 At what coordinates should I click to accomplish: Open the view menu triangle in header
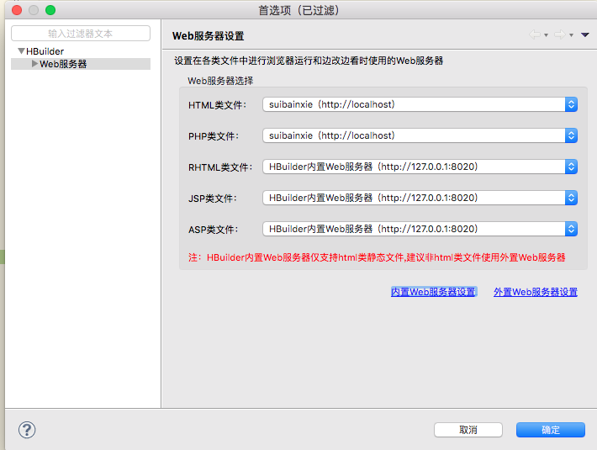tap(585, 34)
